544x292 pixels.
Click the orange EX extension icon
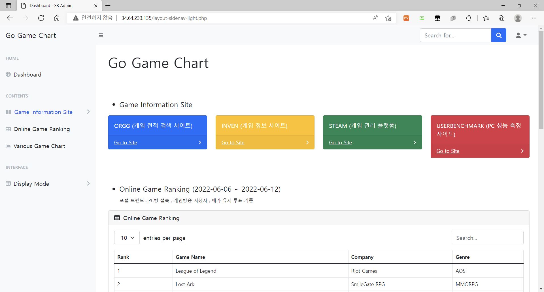[406, 18]
